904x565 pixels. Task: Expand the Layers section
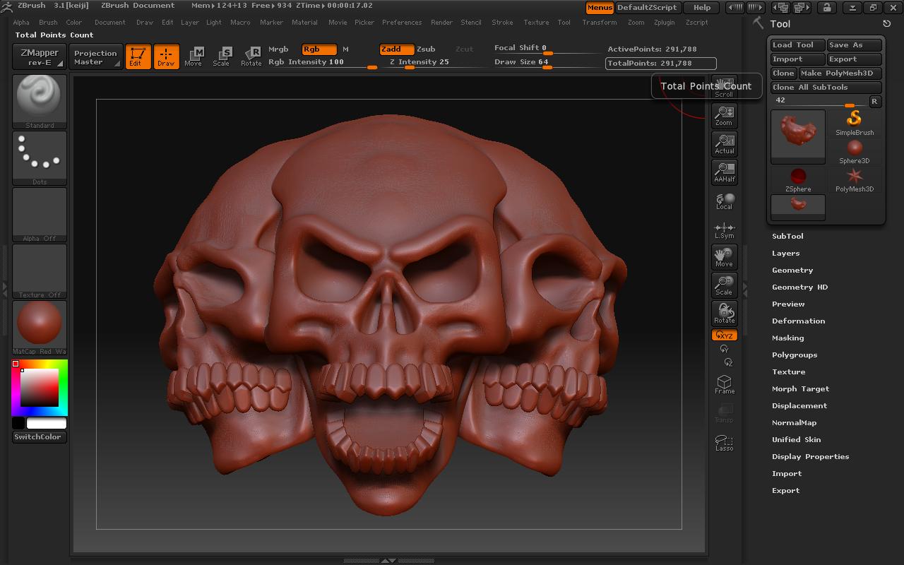tap(786, 254)
